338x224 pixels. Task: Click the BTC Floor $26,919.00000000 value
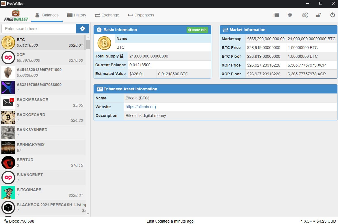pyautogui.click(x=264, y=56)
